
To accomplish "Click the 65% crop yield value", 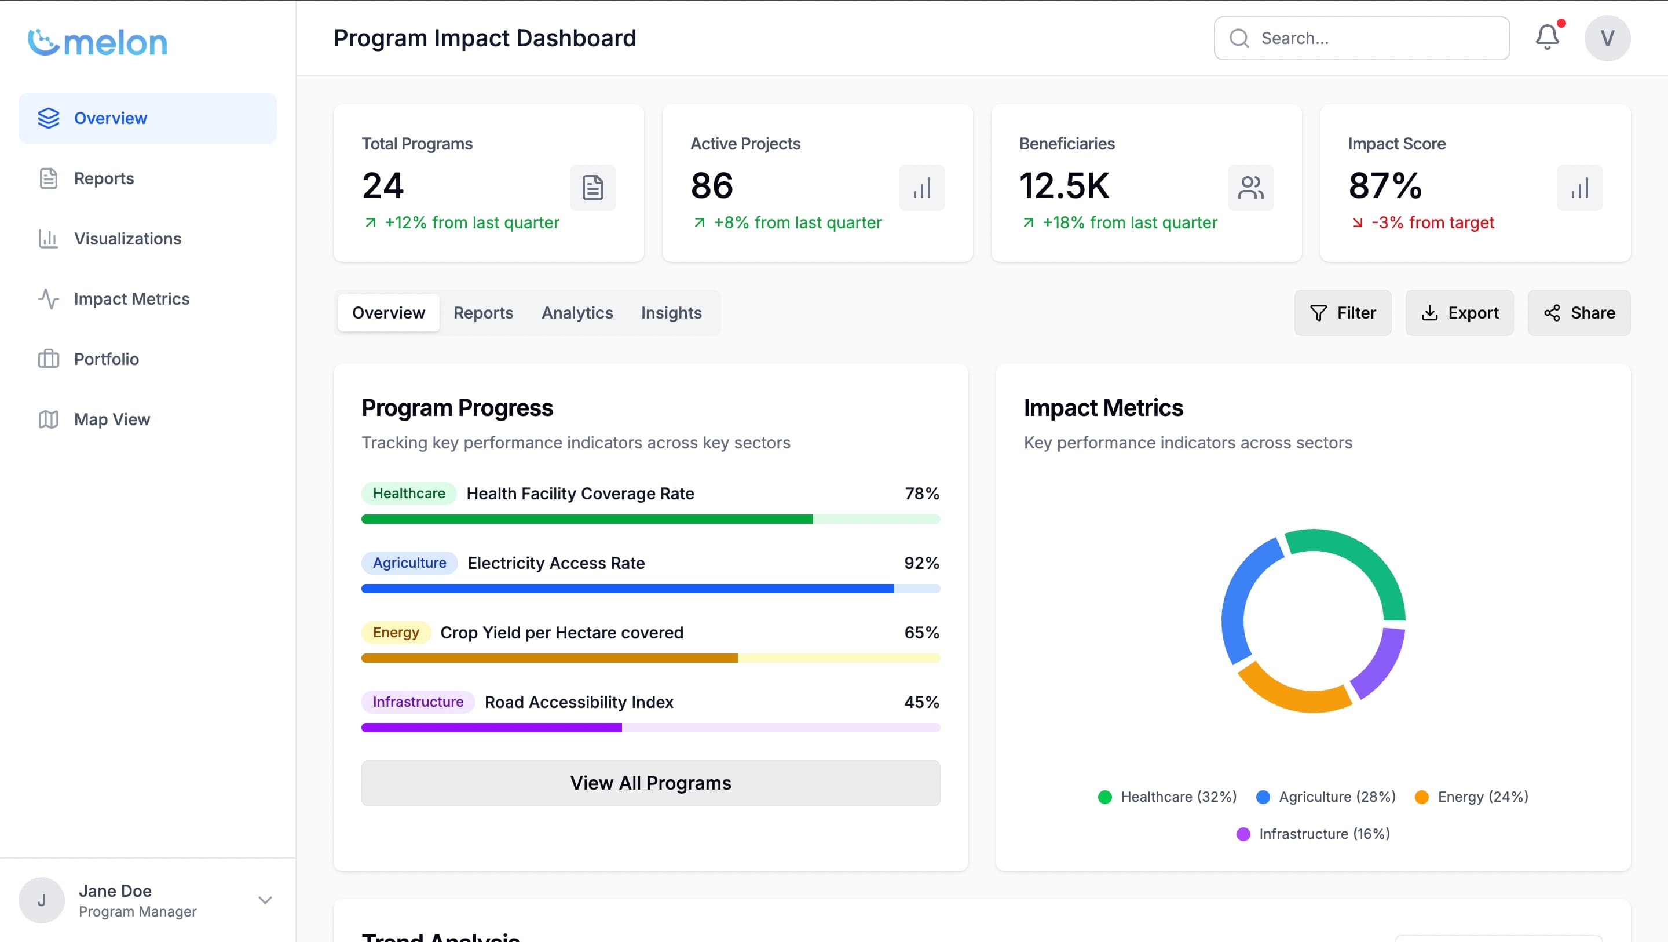I will pos(921,632).
